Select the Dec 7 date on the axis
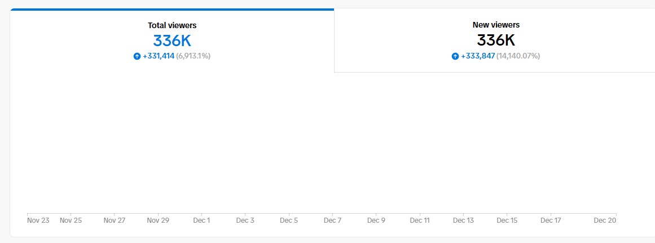 pos(333,220)
